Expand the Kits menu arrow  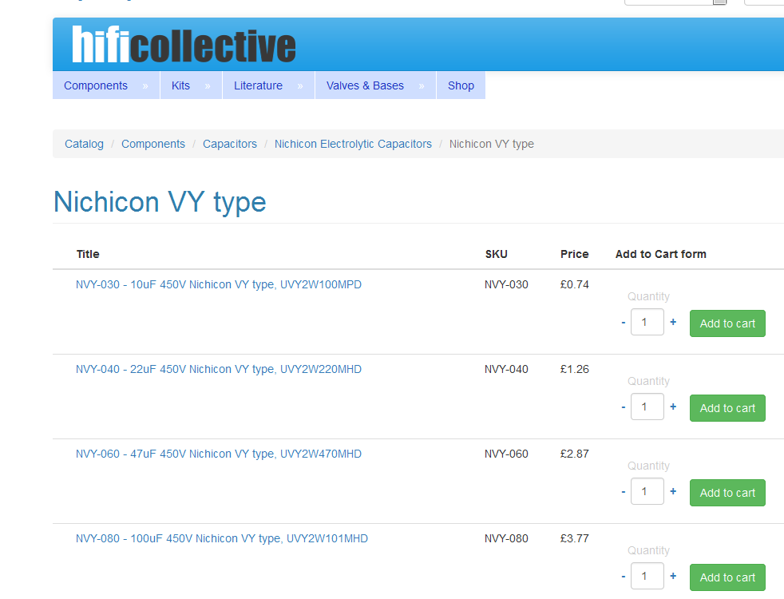[x=208, y=86]
